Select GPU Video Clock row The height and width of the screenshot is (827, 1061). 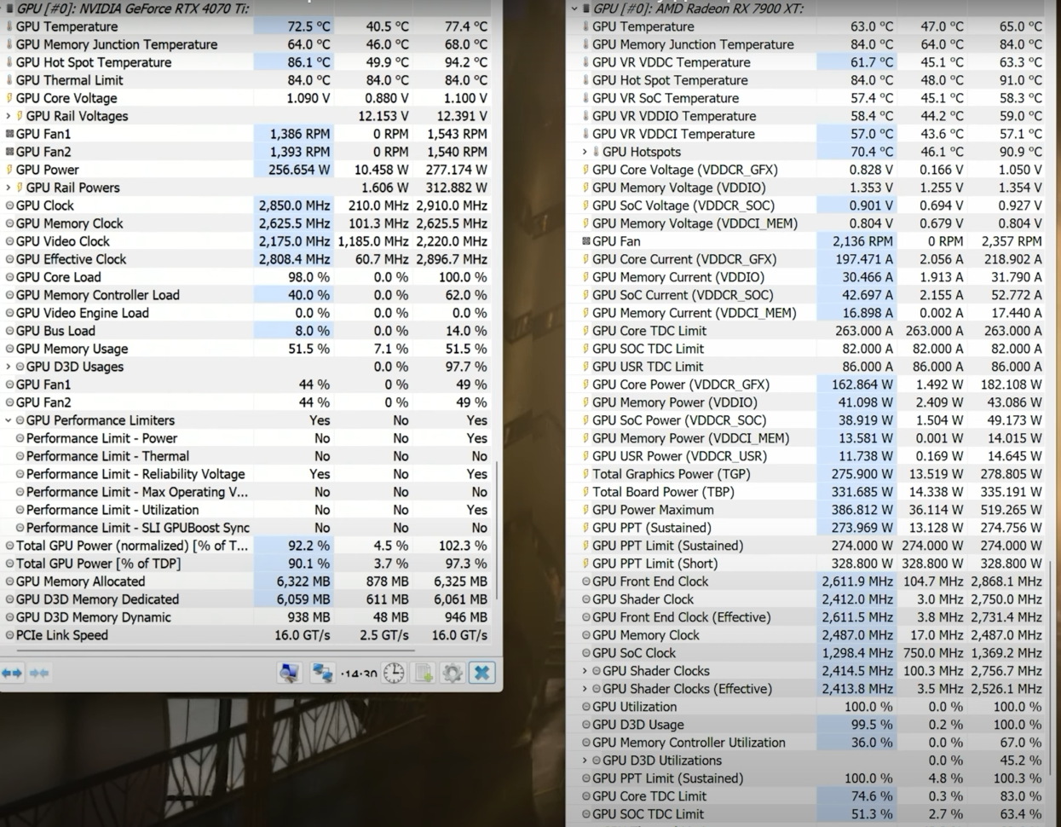[x=247, y=241]
